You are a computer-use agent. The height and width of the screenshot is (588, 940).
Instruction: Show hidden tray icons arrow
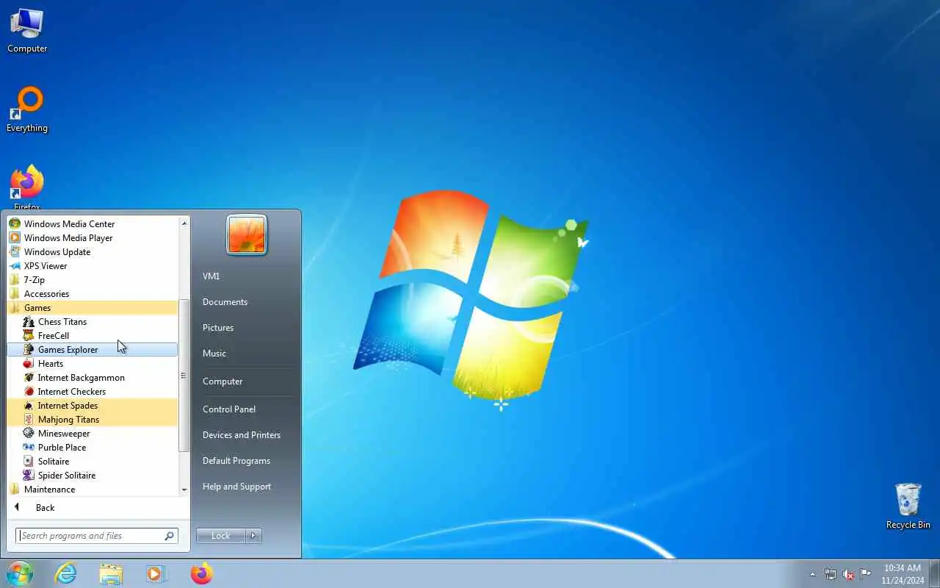[x=812, y=574]
